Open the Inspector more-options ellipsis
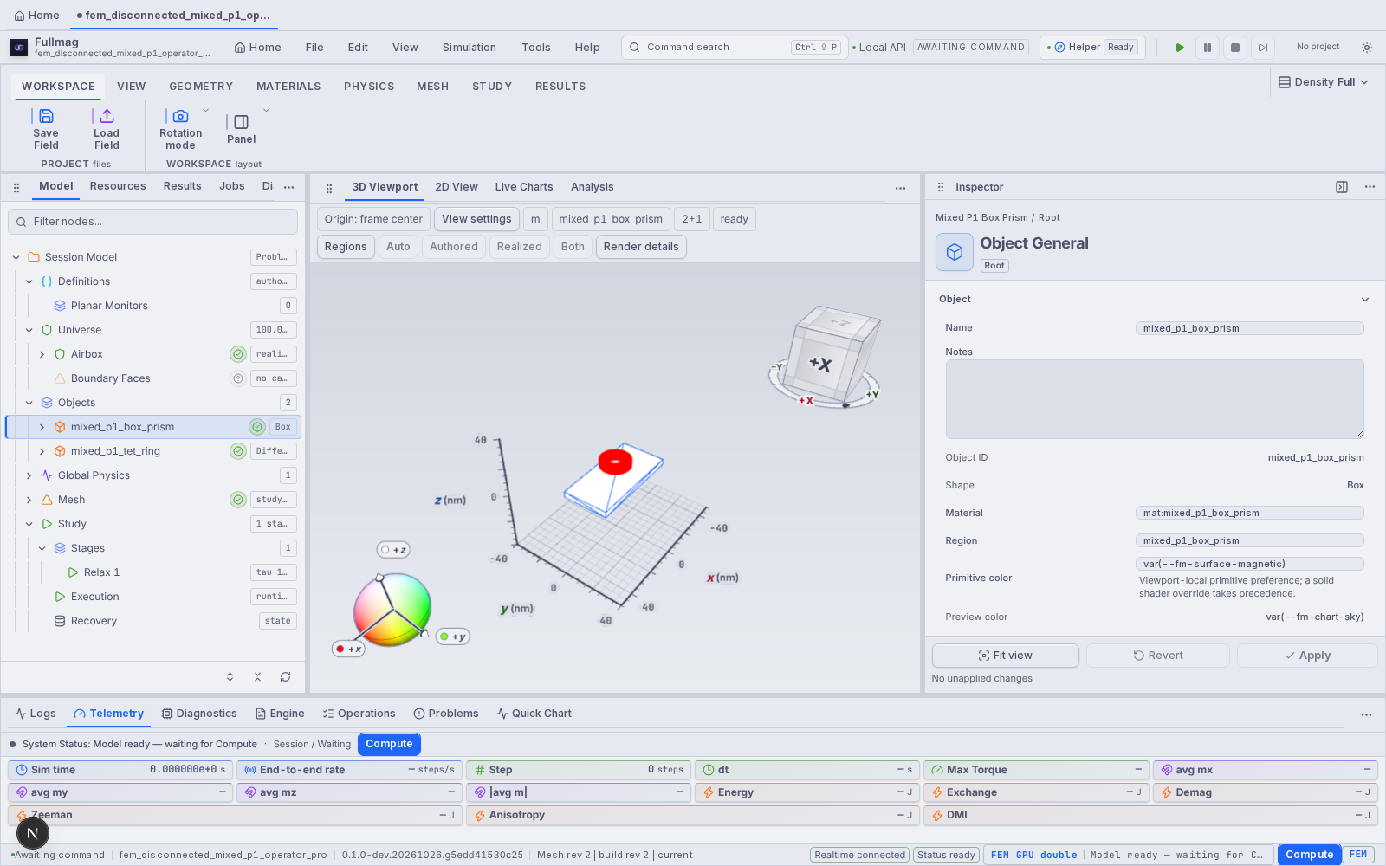 click(1370, 187)
